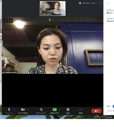Enter fullscreen using the corner brackets icon
Screen dimensions: 114x127
(x=101, y=3)
